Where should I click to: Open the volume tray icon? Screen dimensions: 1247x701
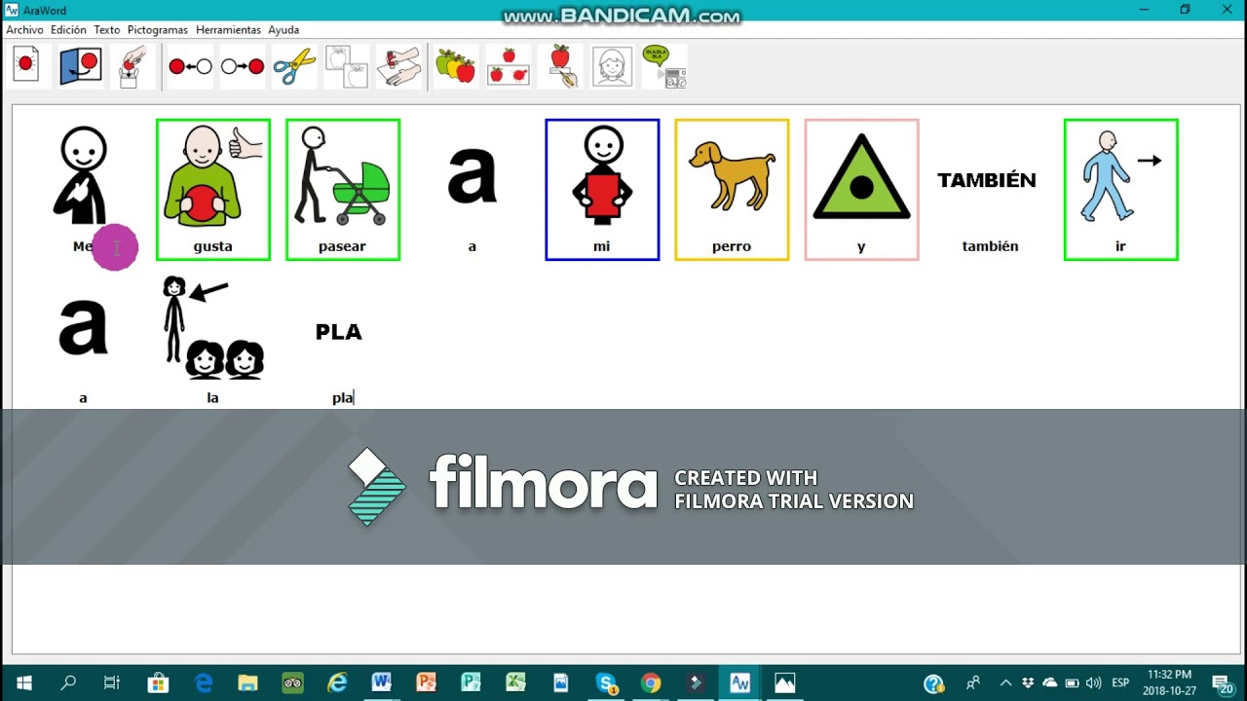1094,683
